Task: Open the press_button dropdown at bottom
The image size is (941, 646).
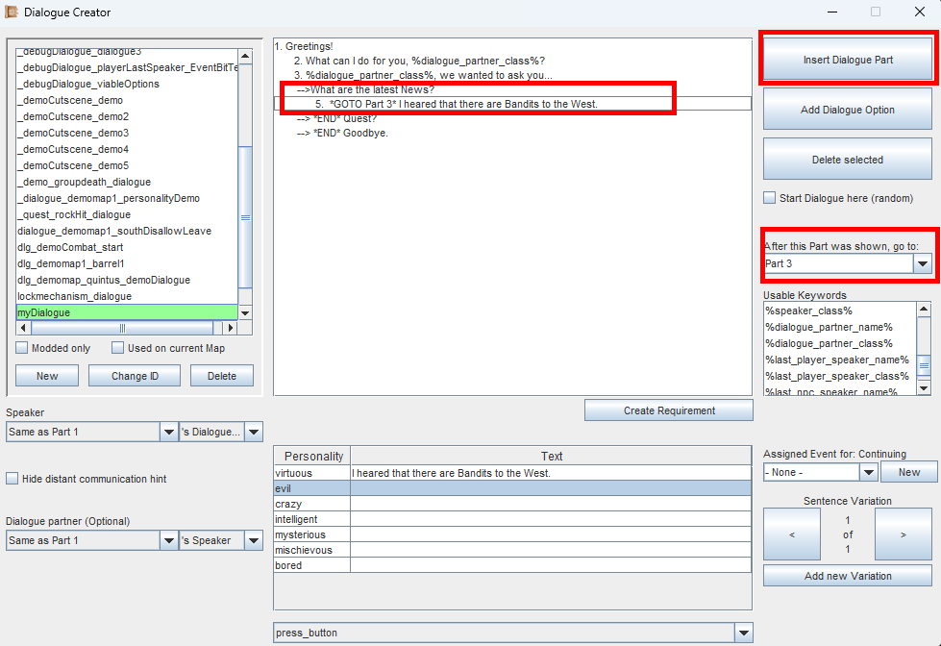Action: click(x=743, y=633)
